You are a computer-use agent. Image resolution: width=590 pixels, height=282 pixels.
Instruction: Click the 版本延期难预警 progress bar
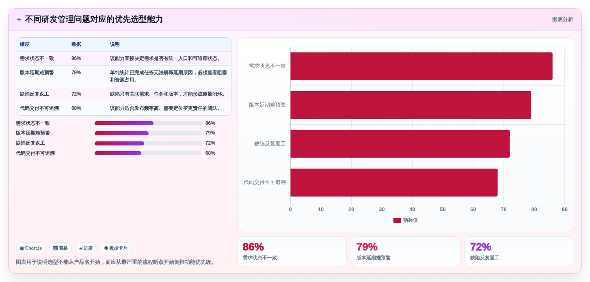(148, 133)
